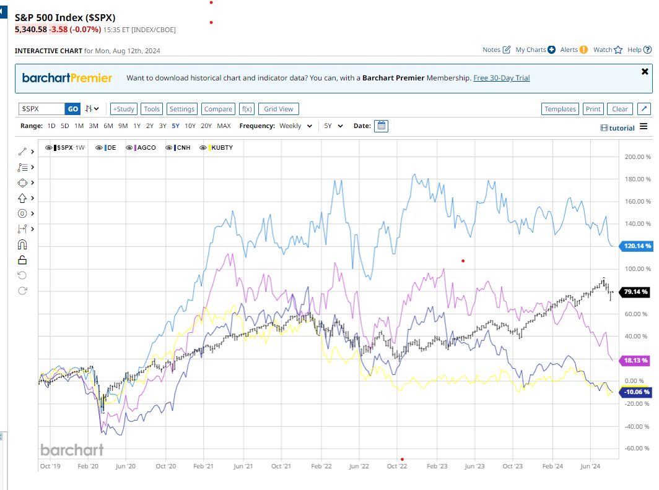The height and width of the screenshot is (490, 659).
Task: Select the 1D range
Action: 51,126
